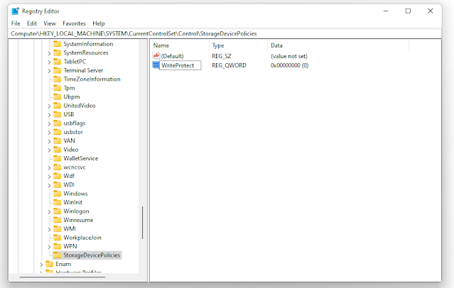Sort values by the Type column header
This screenshot has height=288, width=454.
point(238,45)
